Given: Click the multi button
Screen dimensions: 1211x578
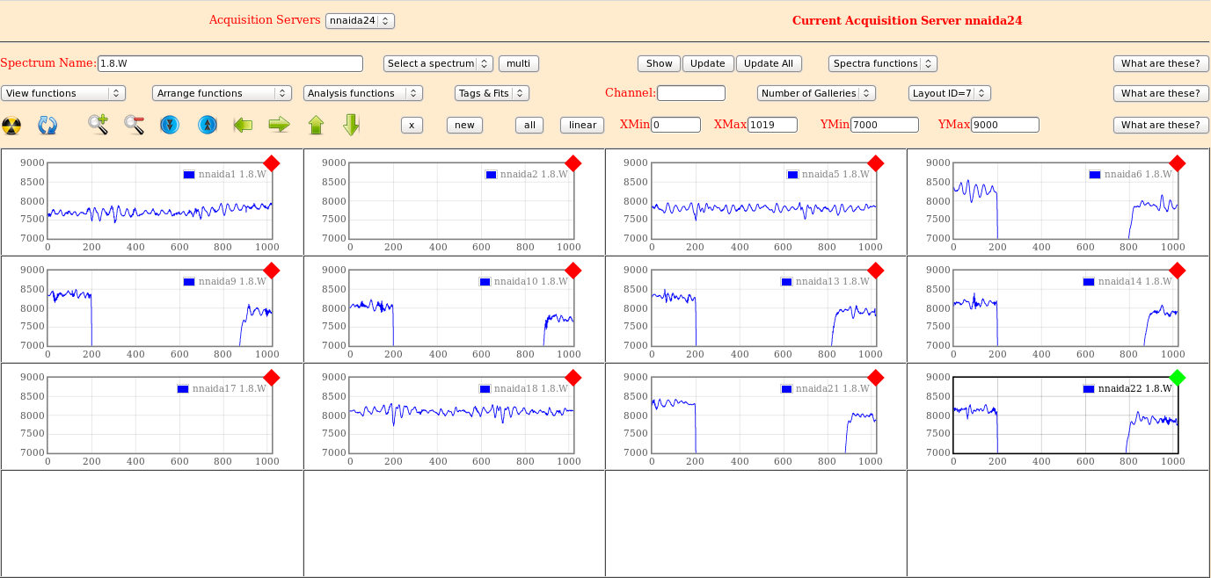Looking at the screenshot, I should 519,63.
